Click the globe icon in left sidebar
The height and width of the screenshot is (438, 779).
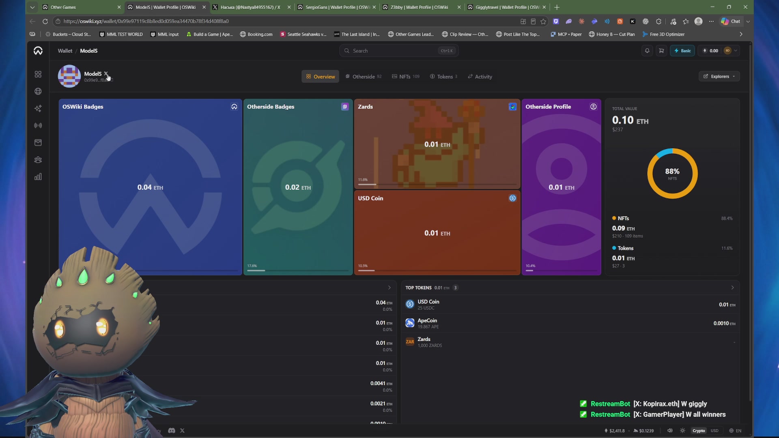[x=38, y=91]
